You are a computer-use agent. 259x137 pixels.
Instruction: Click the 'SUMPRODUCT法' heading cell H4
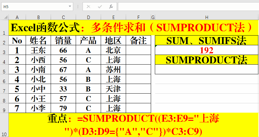click(x=207, y=60)
